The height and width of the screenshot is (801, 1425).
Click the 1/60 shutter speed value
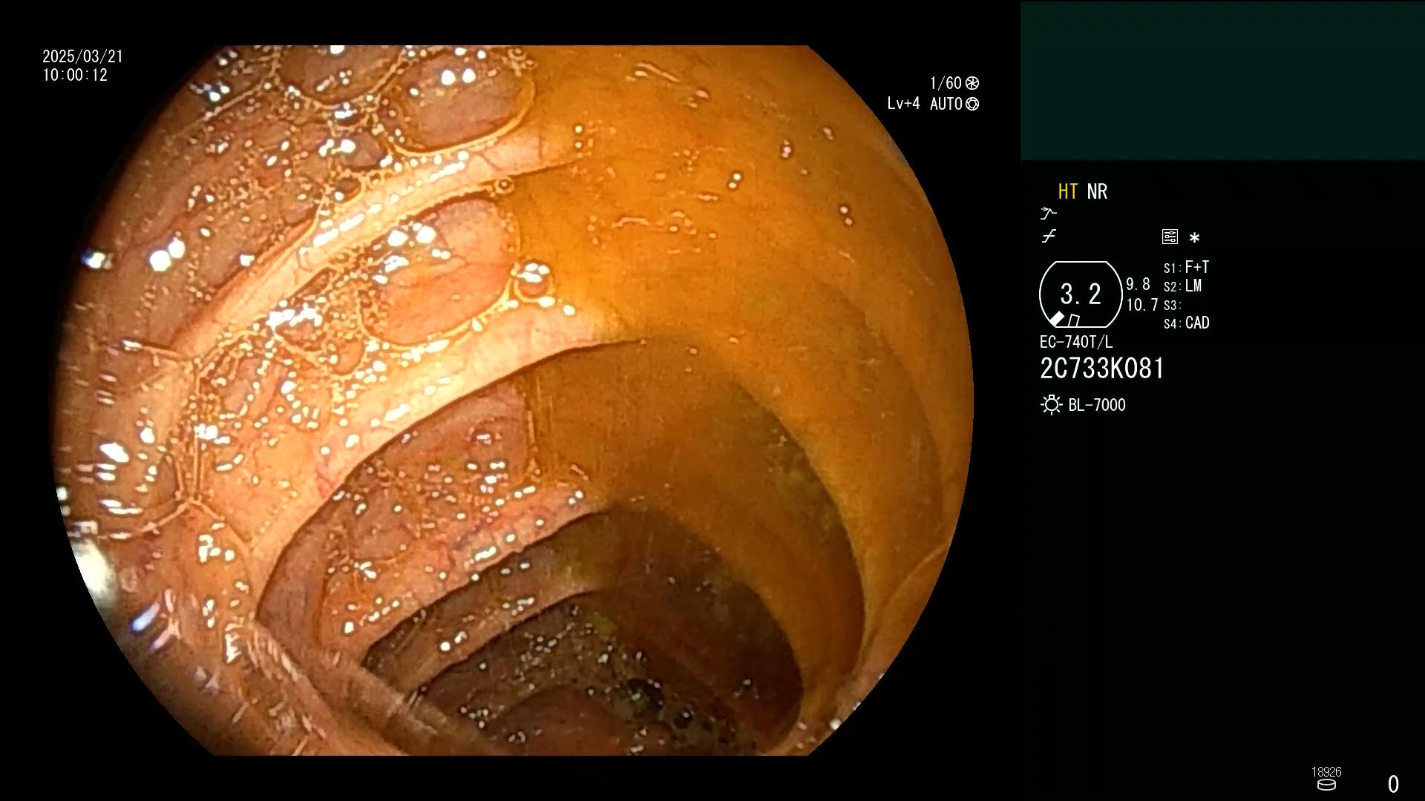(x=946, y=83)
